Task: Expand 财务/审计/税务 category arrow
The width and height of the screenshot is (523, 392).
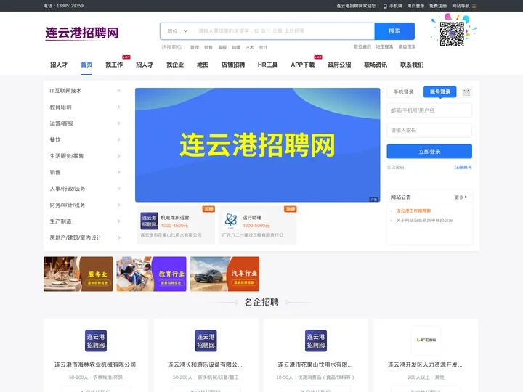Action: pyautogui.click(x=118, y=205)
